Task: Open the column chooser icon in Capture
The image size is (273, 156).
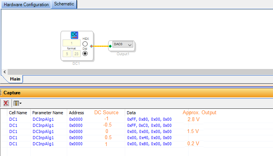Action: coord(16,103)
